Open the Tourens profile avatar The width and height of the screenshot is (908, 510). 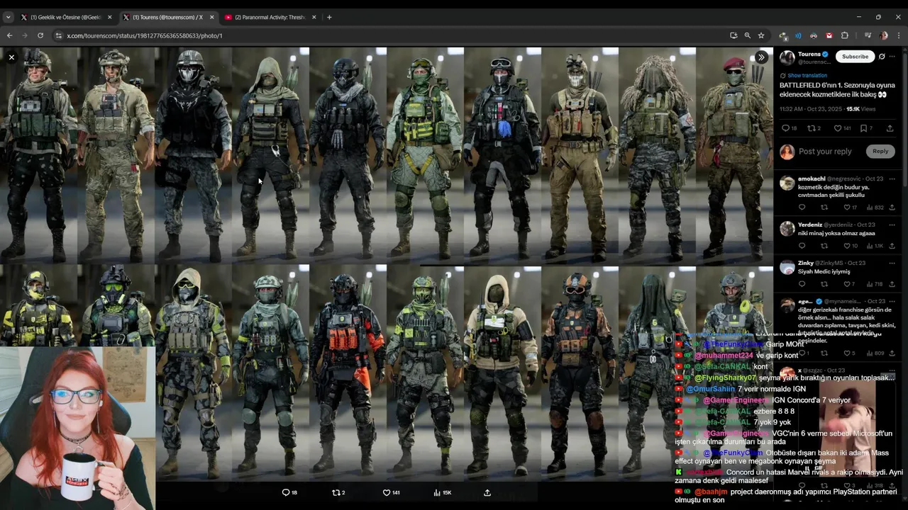coord(787,57)
